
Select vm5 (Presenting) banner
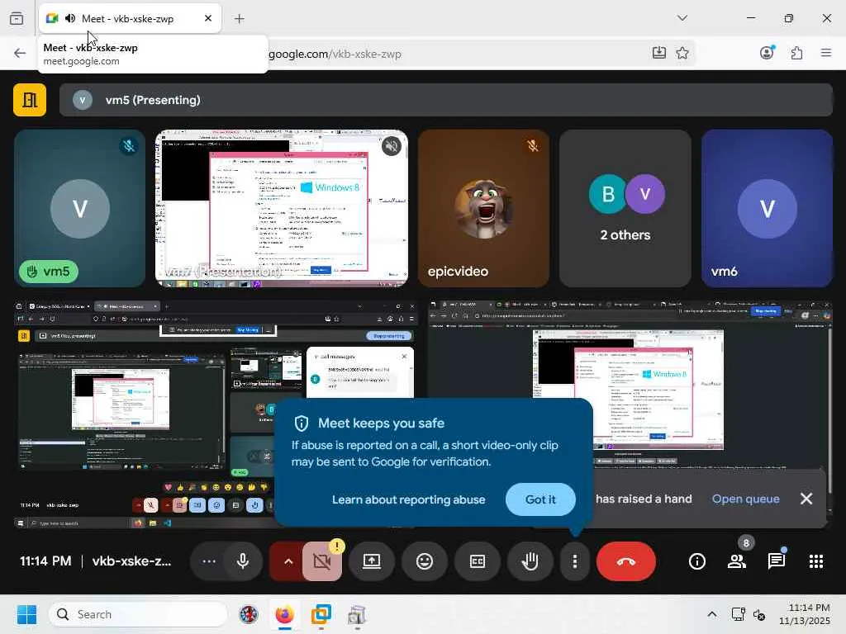click(x=445, y=100)
